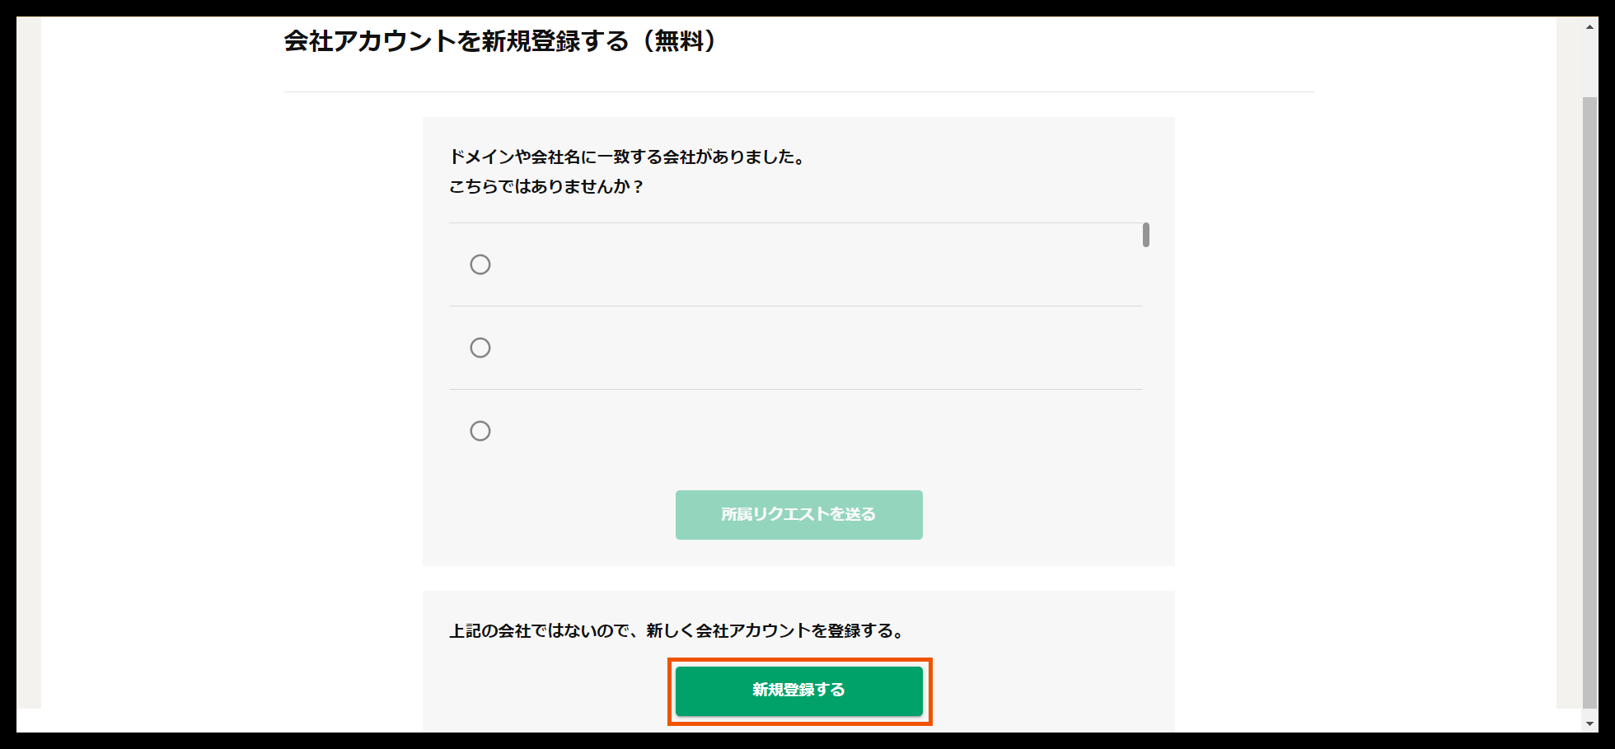Select the second company radio button

480,347
